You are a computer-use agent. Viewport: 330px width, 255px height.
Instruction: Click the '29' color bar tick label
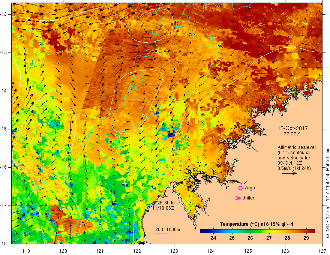click(306, 238)
